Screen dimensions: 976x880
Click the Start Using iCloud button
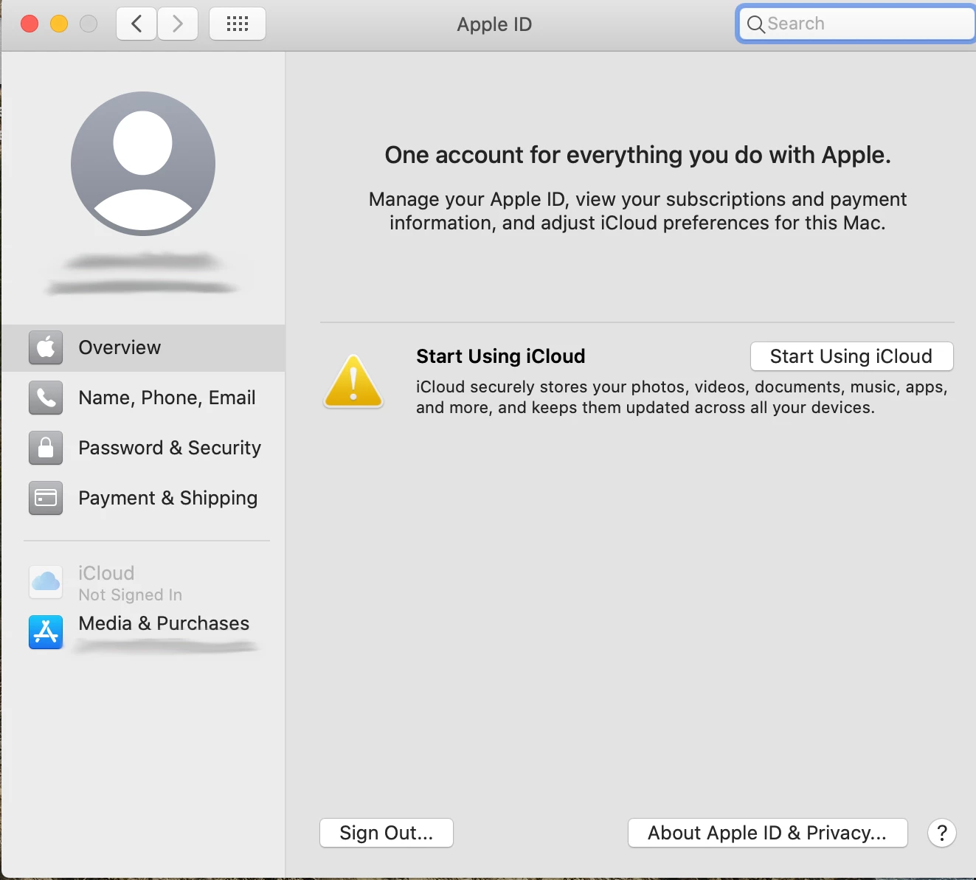click(x=852, y=356)
